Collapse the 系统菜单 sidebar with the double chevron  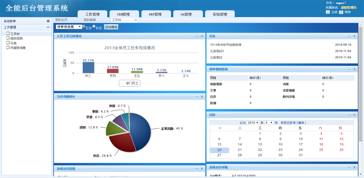click(x=48, y=21)
